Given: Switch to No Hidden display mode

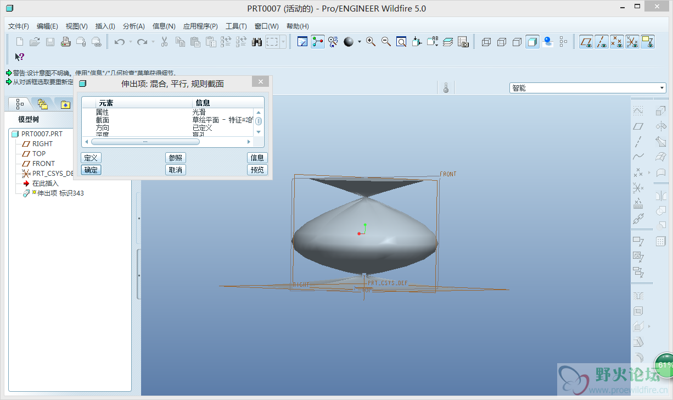Looking at the screenshot, I should click(517, 42).
